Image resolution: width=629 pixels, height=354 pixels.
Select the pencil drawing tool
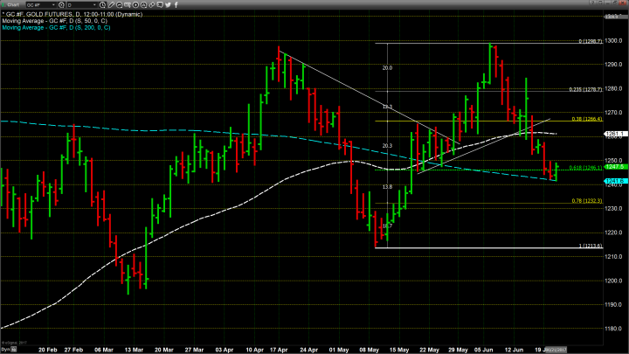point(111,5)
